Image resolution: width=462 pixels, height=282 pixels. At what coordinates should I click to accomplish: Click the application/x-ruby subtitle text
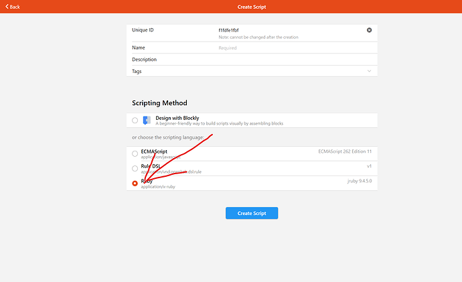pyautogui.click(x=158, y=186)
